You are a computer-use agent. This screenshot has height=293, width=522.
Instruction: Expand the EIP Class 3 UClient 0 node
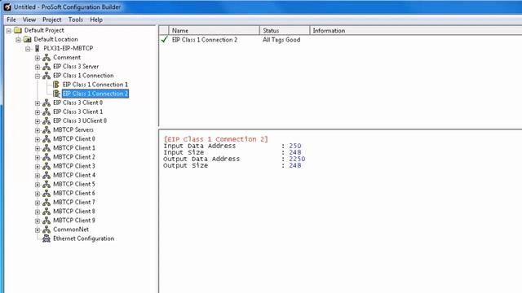(x=38, y=121)
